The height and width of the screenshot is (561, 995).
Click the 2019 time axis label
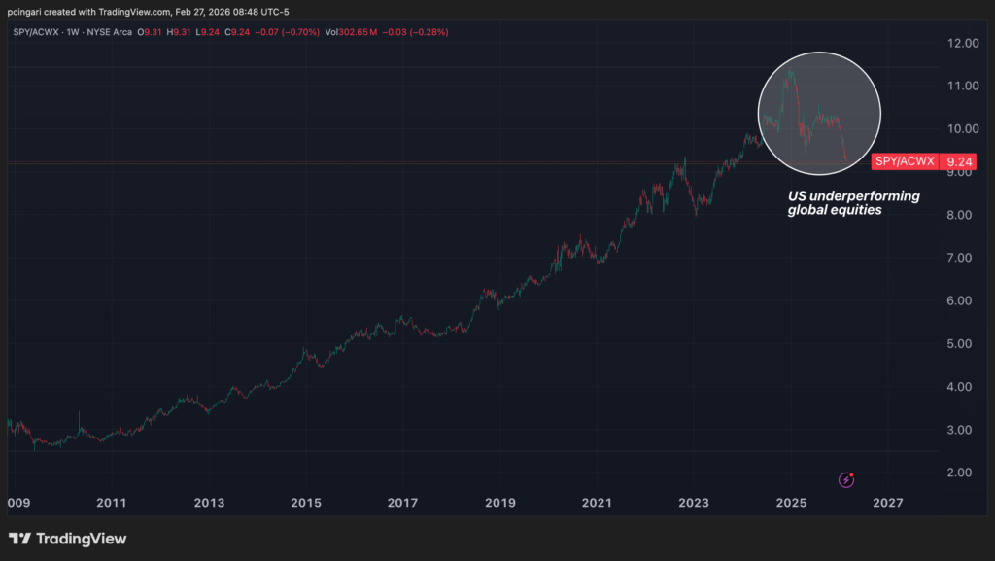pos(500,503)
